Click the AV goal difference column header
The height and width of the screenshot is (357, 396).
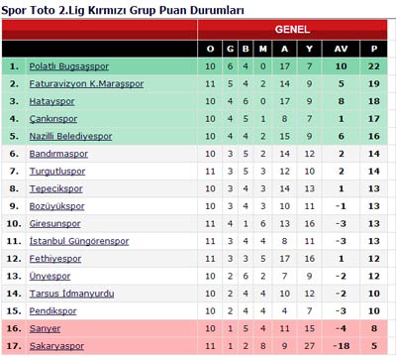point(341,49)
